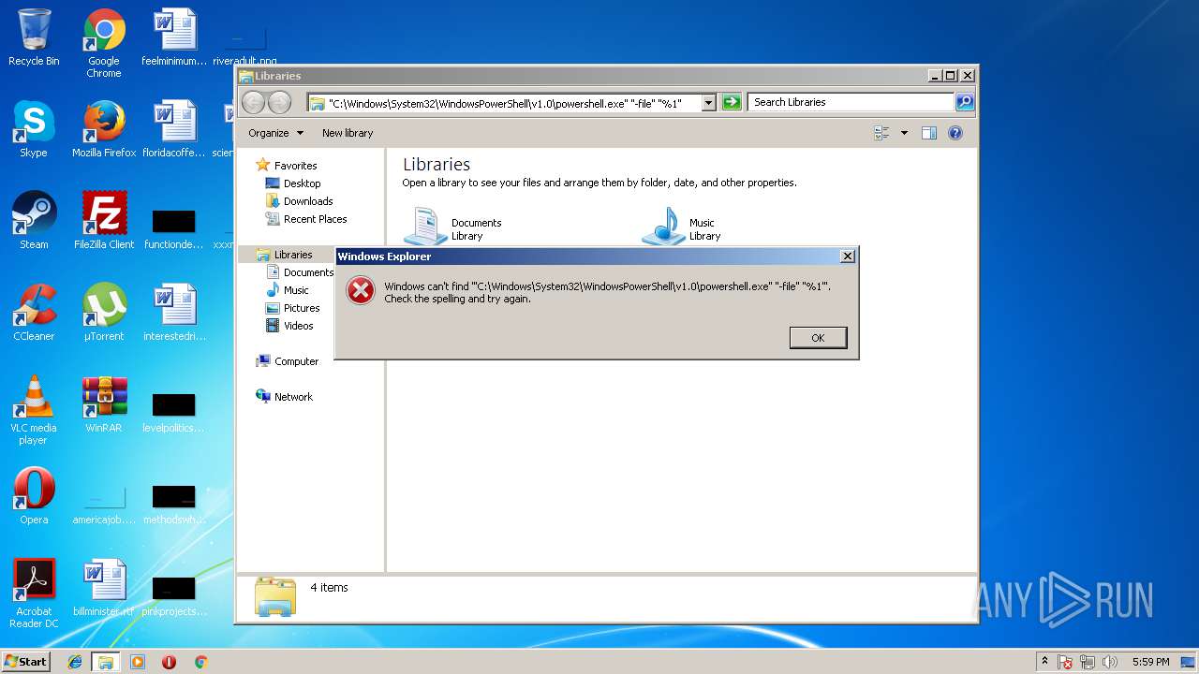The height and width of the screenshot is (674, 1199).
Task: Expand the view options dropdown arrow
Action: (x=904, y=133)
